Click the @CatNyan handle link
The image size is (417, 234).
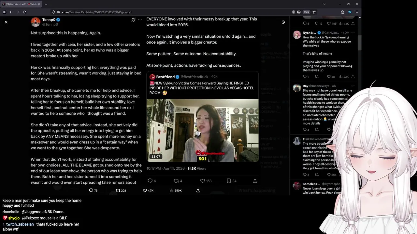[330, 32]
